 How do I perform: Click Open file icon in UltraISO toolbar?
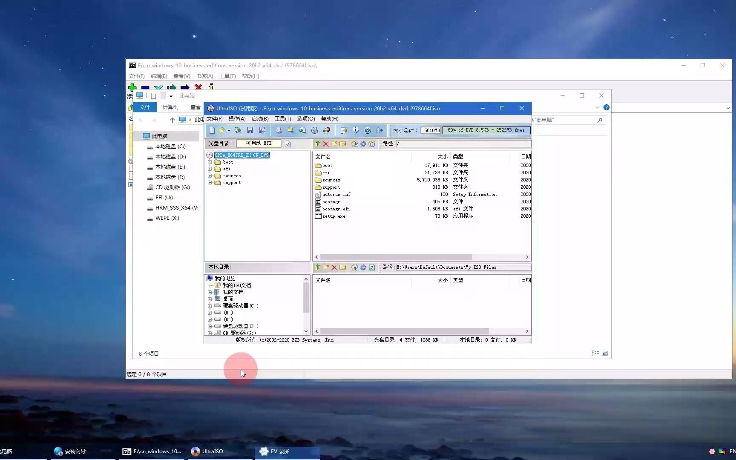221,130
